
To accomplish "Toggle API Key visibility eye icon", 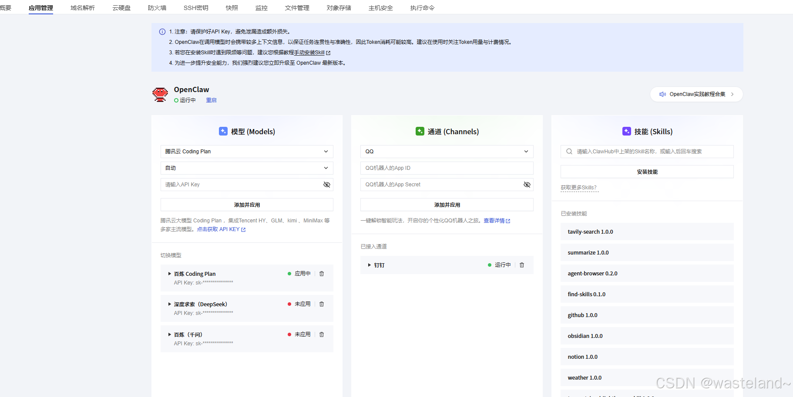I will pyautogui.click(x=327, y=184).
